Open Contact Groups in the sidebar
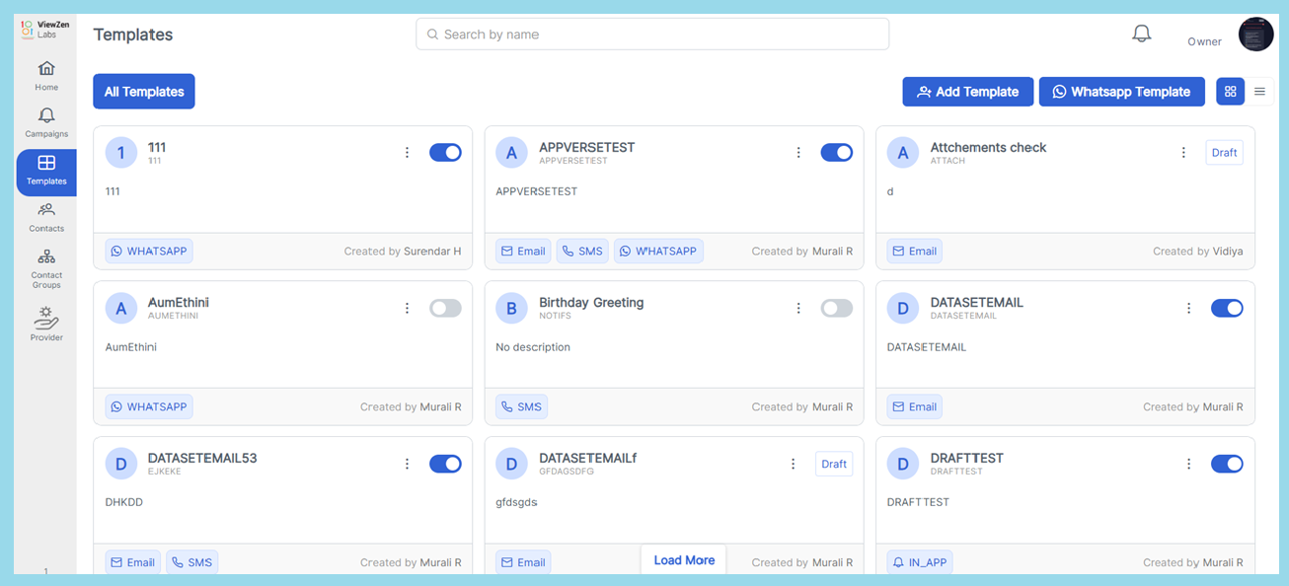This screenshot has width=1289, height=586. [46, 268]
